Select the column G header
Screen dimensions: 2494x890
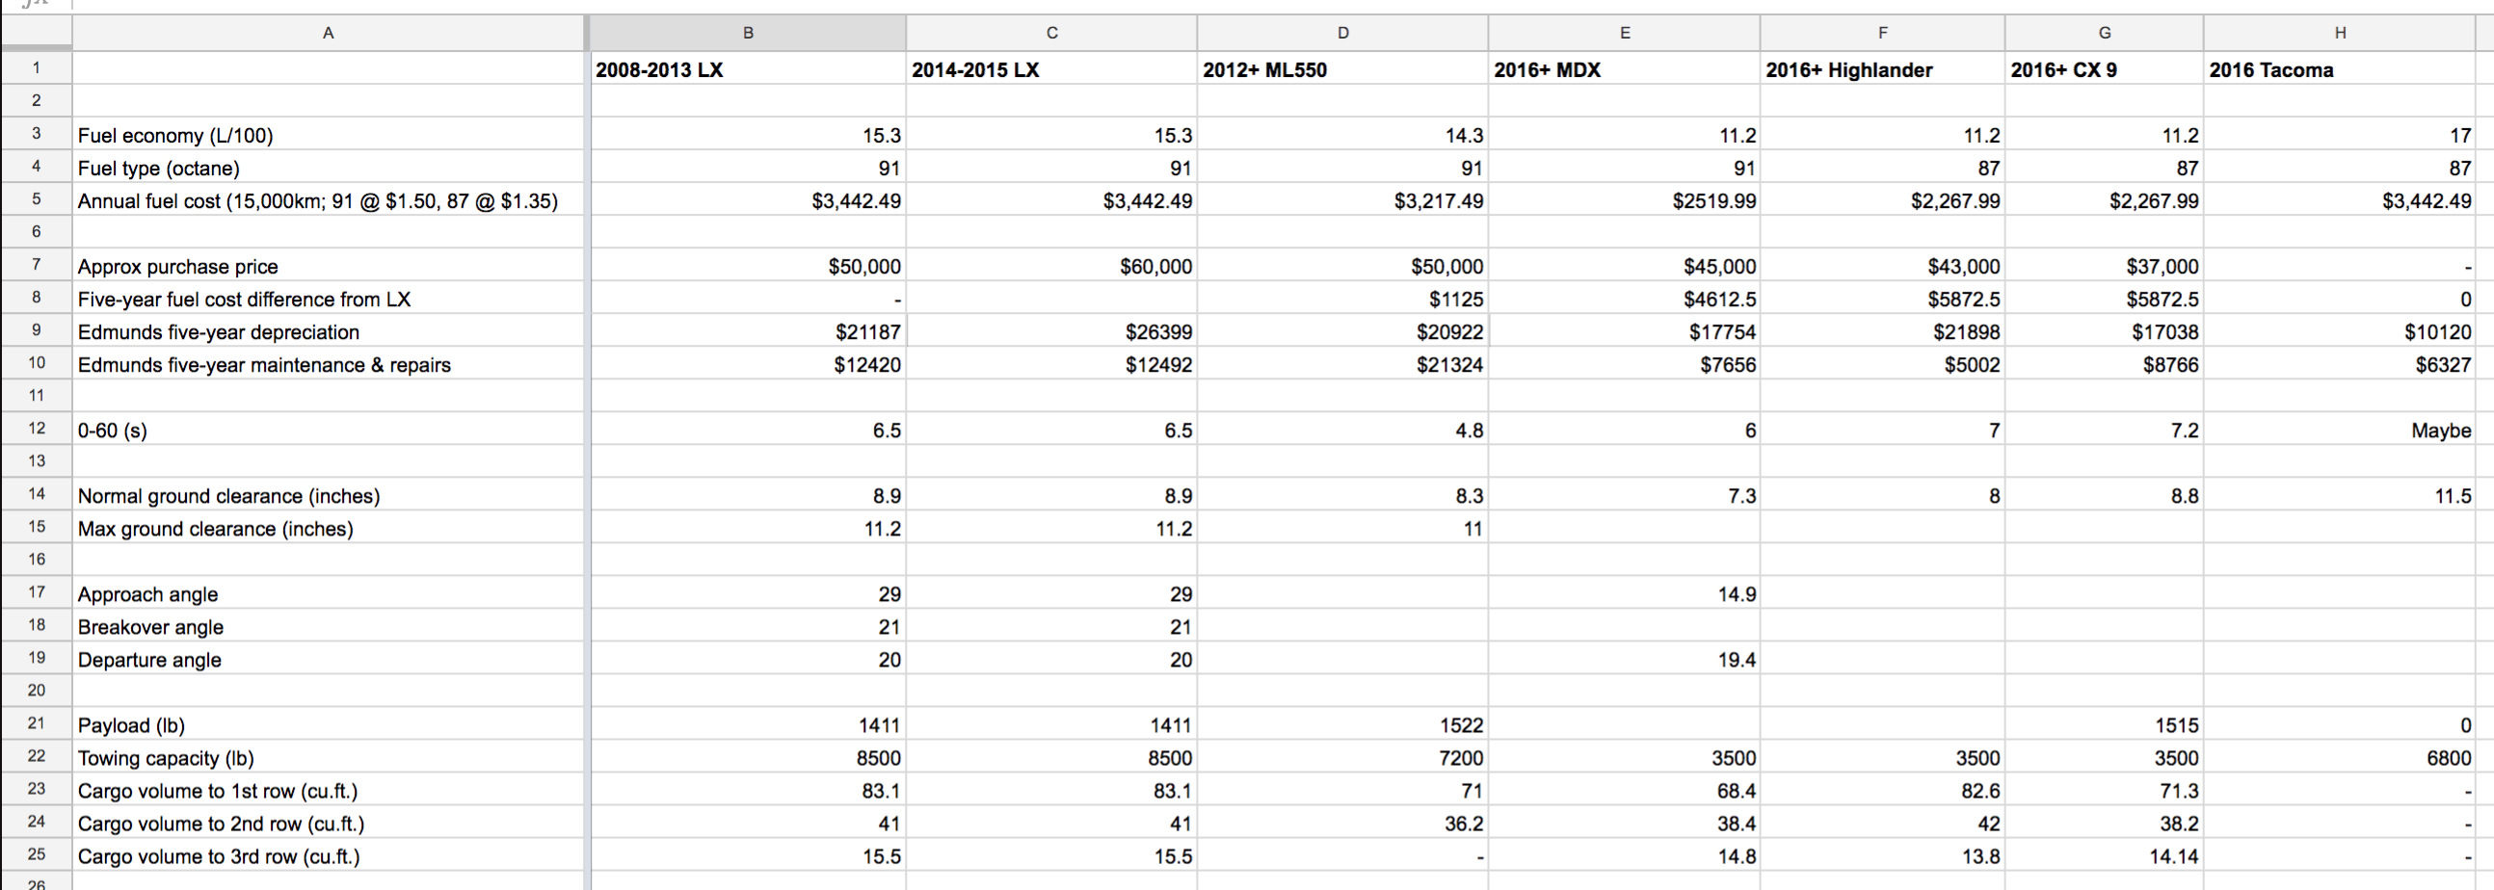(x=2105, y=33)
